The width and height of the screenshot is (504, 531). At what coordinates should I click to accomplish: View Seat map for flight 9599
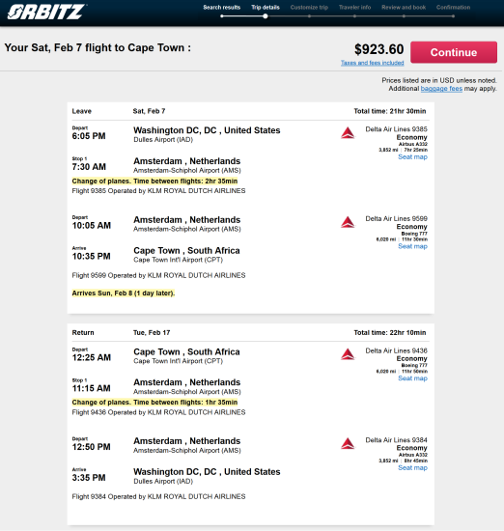click(x=412, y=246)
